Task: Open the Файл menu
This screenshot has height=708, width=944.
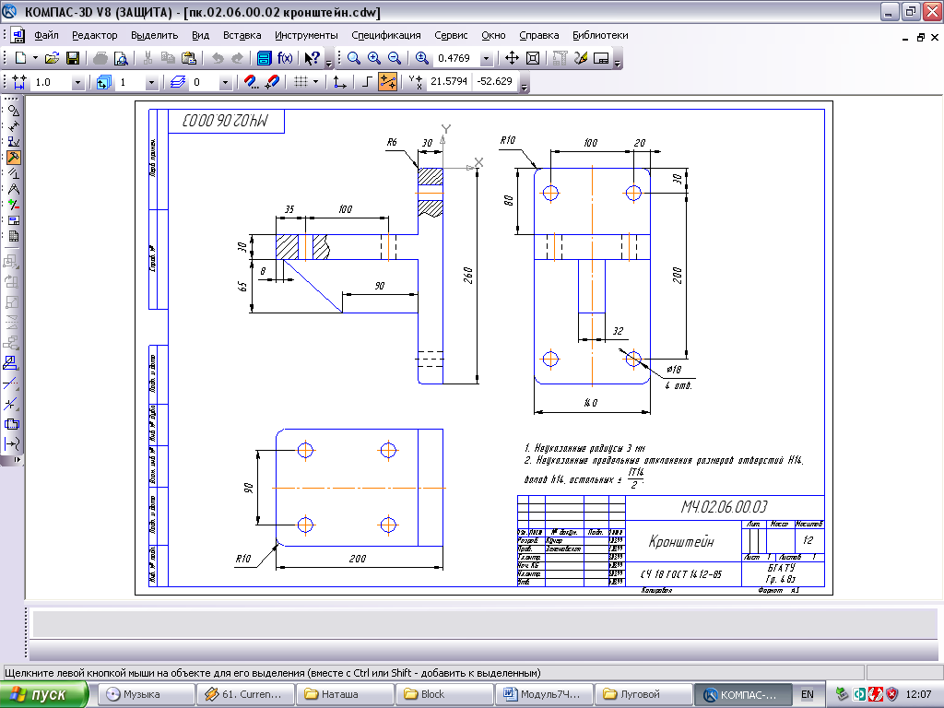Action: [46, 35]
